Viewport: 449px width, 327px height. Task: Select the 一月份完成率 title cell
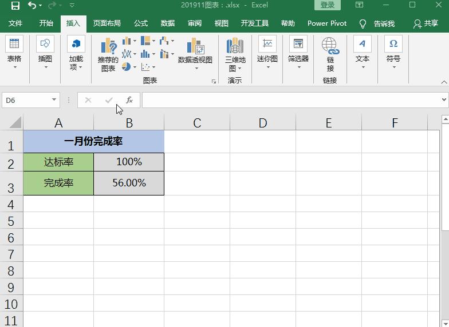pyautogui.click(x=94, y=142)
